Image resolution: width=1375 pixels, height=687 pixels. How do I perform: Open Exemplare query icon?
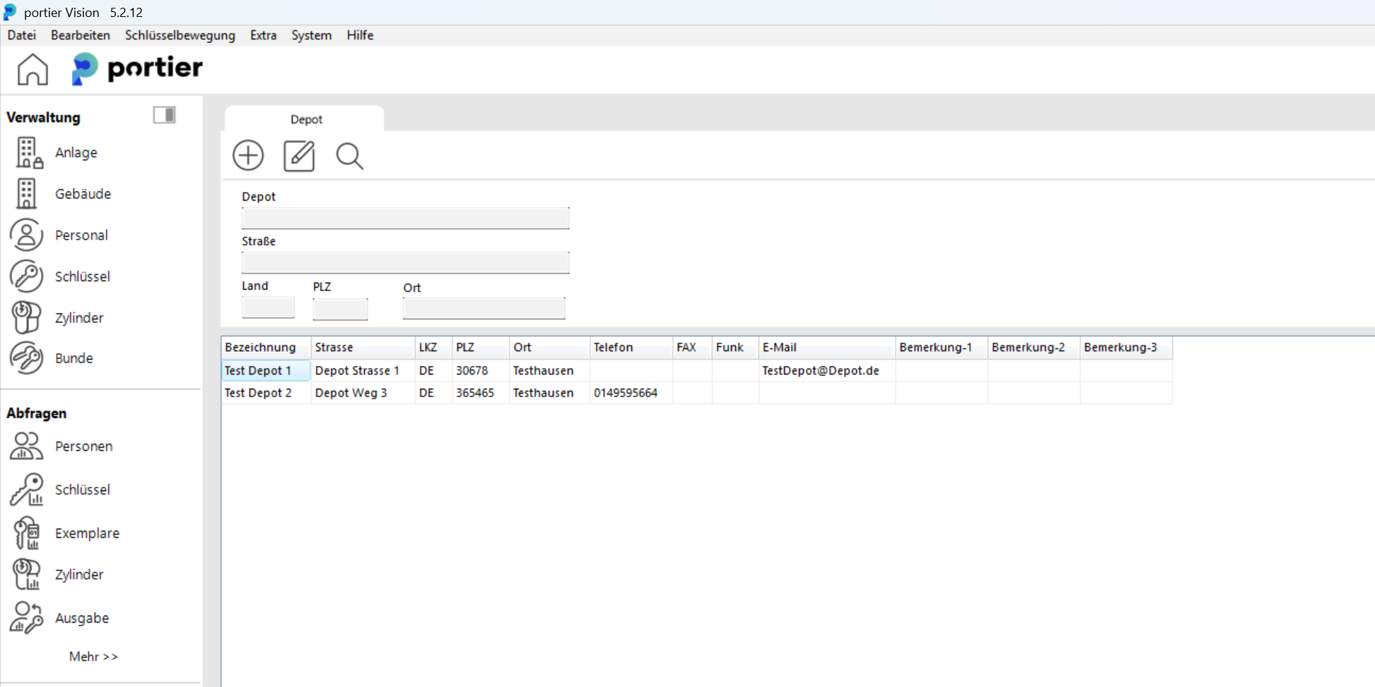point(27,533)
